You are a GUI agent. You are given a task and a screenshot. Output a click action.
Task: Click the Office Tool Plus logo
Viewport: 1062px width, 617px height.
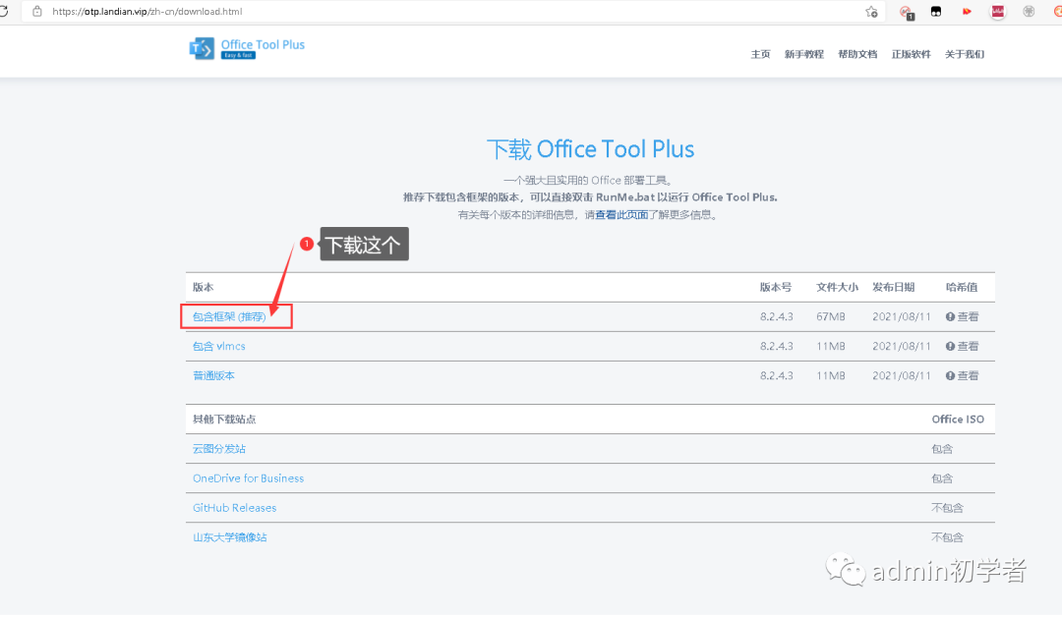[x=247, y=48]
